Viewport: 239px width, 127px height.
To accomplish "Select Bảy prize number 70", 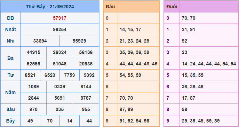I will (50, 121).
